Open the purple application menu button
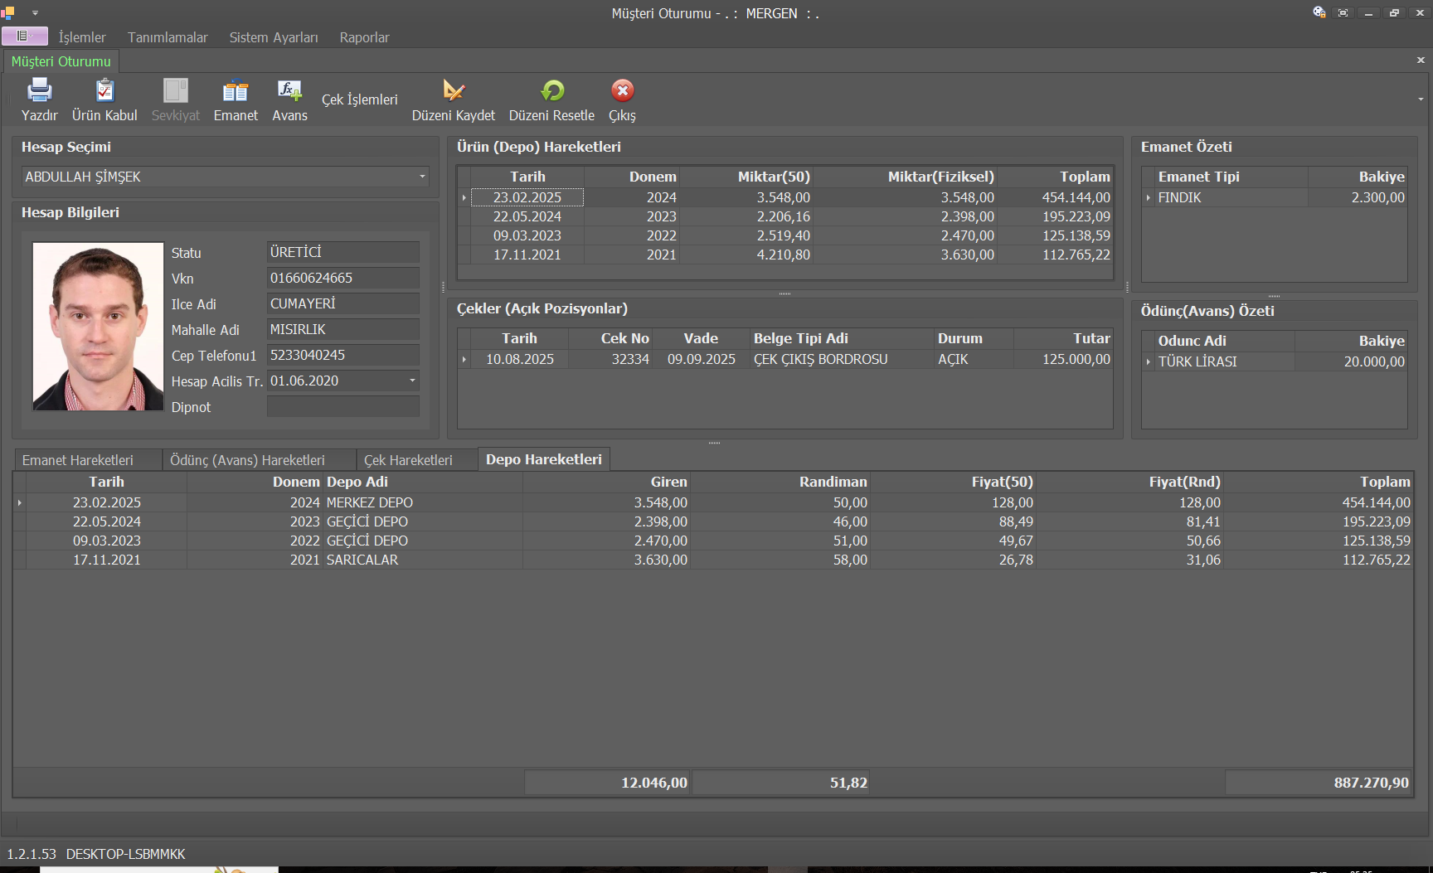The width and height of the screenshot is (1433, 873). [24, 36]
